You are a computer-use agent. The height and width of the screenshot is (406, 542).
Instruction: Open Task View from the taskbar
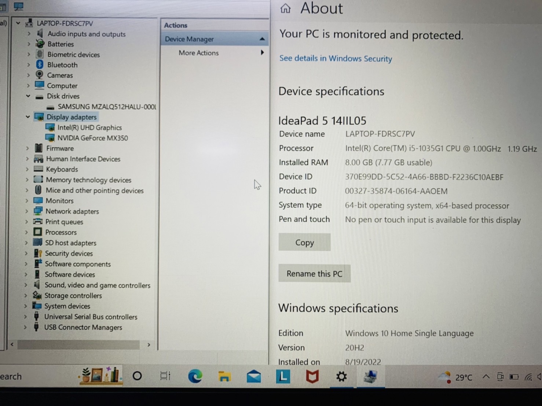[165, 376]
